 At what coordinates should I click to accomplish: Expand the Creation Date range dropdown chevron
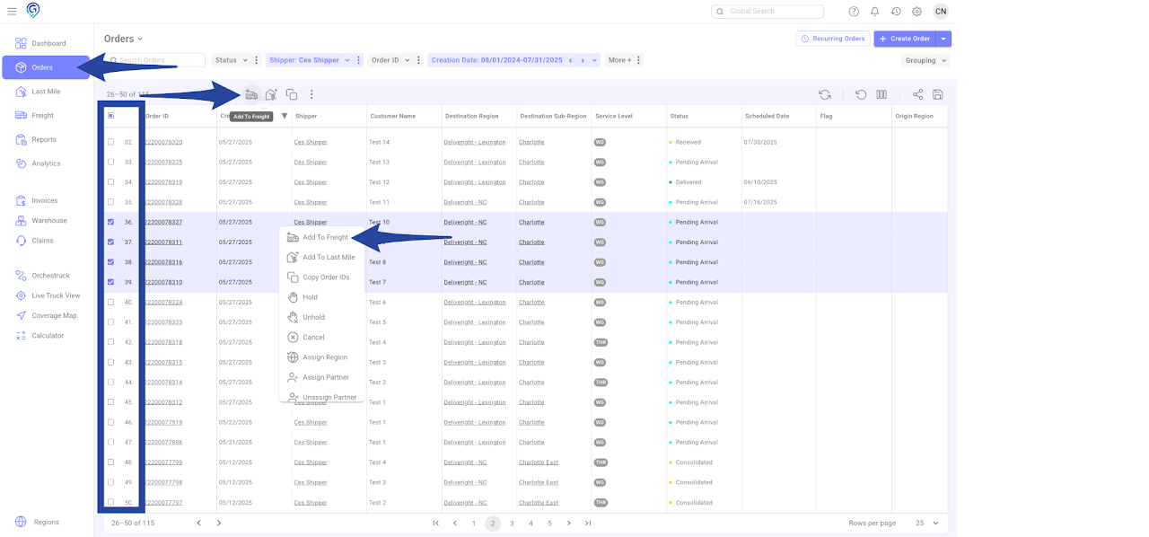(594, 60)
